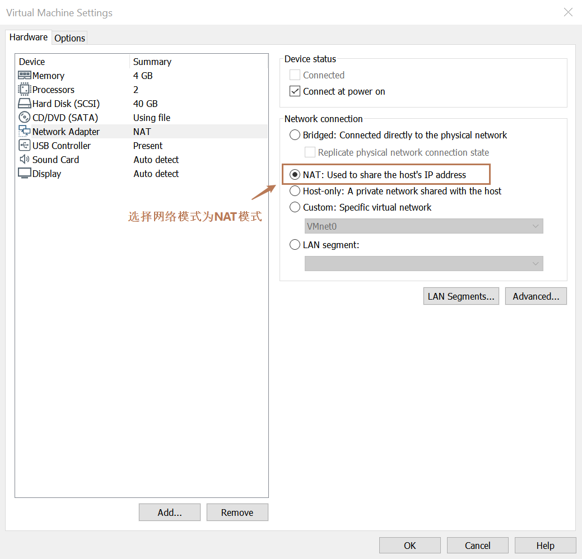Select the Memory row label

48,76
